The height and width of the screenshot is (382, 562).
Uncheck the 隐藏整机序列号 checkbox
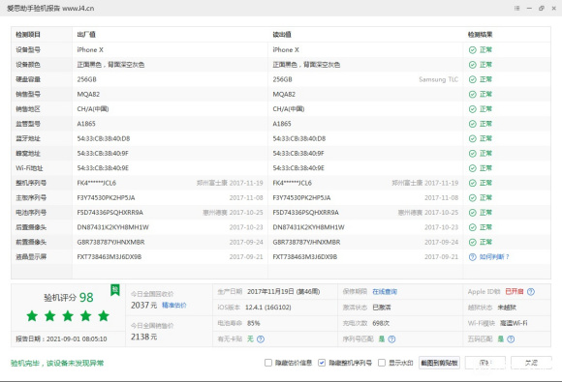(x=322, y=363)
